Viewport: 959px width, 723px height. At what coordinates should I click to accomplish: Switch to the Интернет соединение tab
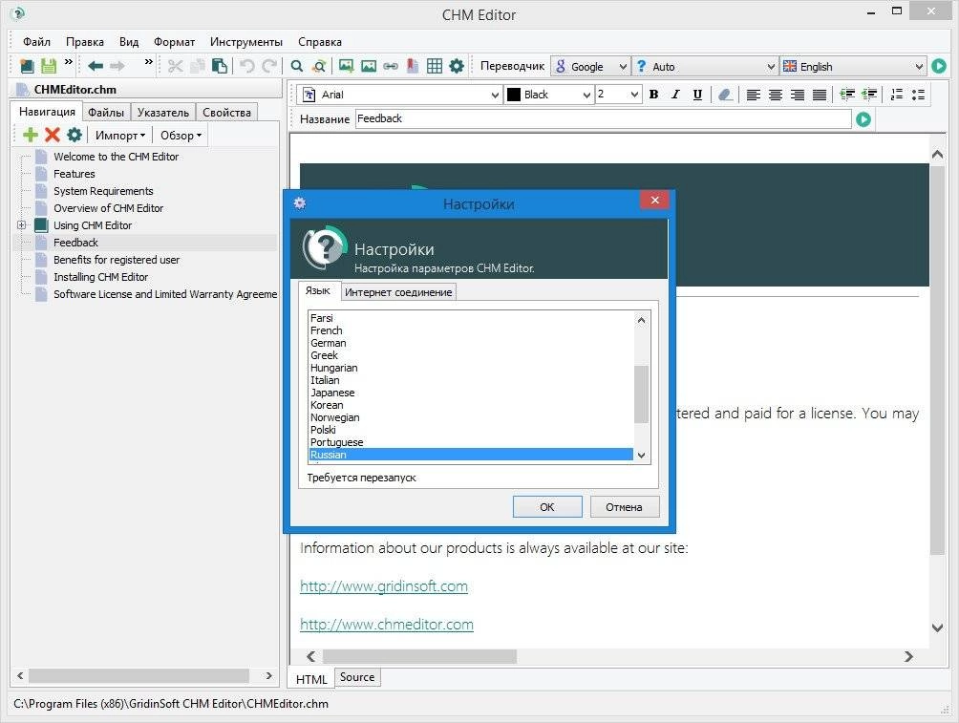(x=398, y=292)
